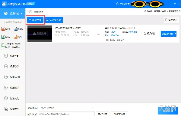Image resolution: width=181 pixels, height=116 pixels.
Task: Open the video thumbnail preview
Action: (40, 34)
